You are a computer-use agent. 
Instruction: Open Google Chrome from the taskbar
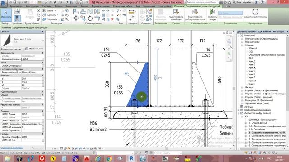(x=109, y=158)
